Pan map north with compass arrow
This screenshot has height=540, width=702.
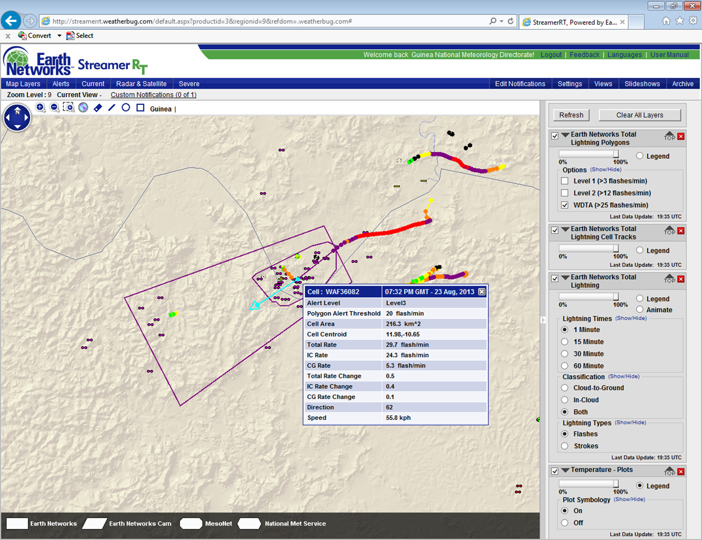click(18, 110)
